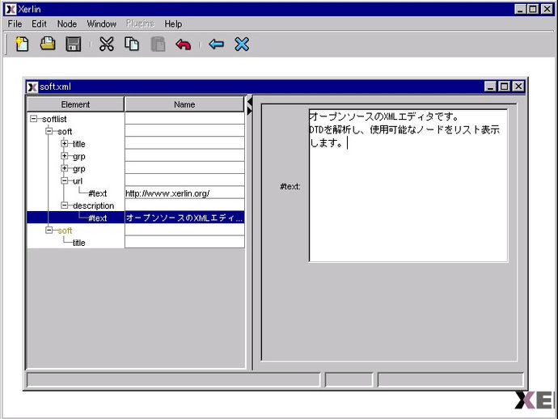This screenshot has height=419, width=558.
Task: Click the Open file toolbar icon
Action: pyautogui.click(x=48, y=44)
